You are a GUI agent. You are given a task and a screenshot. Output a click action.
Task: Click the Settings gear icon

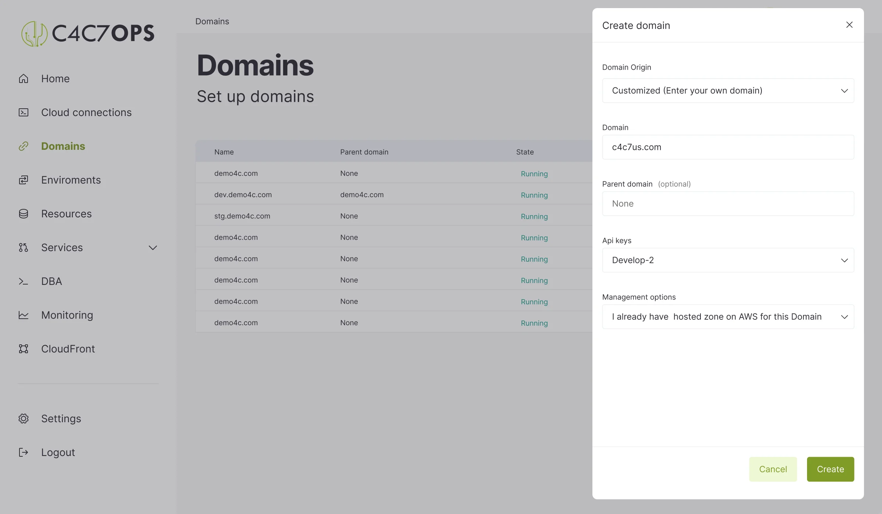[24, 419]
